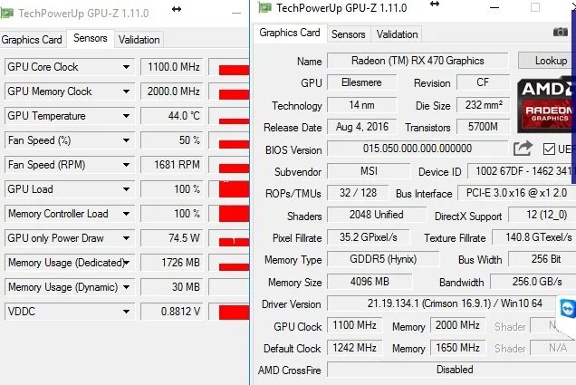Click the Transistors 5700M field
Viewport: 576px width, 385px height.
[x=484, y=127]
